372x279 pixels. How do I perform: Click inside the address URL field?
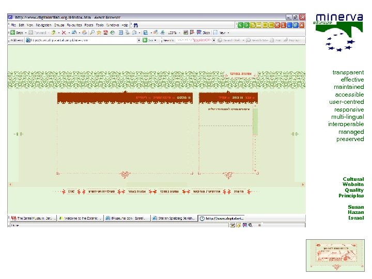coord(84,40)
